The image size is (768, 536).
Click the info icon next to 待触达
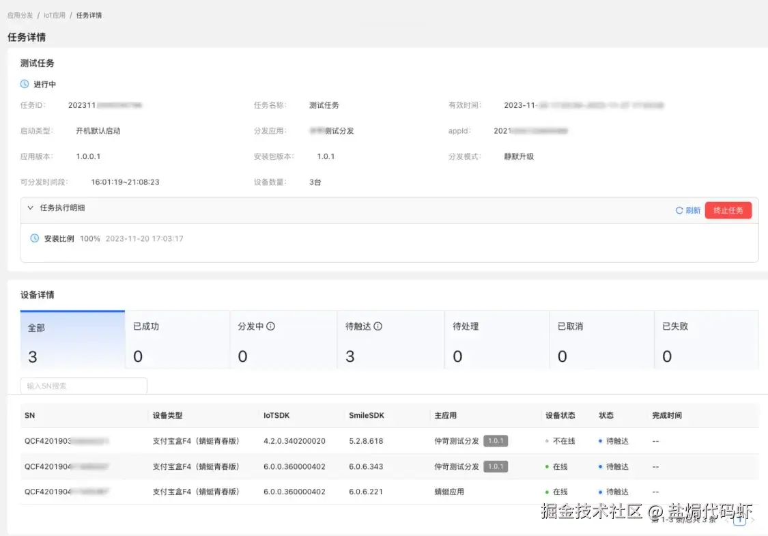378,326
